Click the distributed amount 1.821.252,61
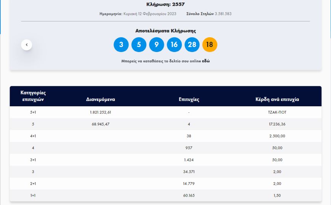331x205 pixels. pyautogui.click(x=101, y=112)
